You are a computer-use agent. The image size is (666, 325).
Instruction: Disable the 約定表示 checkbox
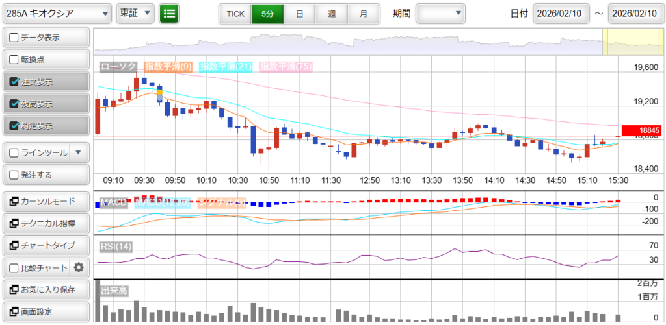pyautogui.click(x=14, y=126)
